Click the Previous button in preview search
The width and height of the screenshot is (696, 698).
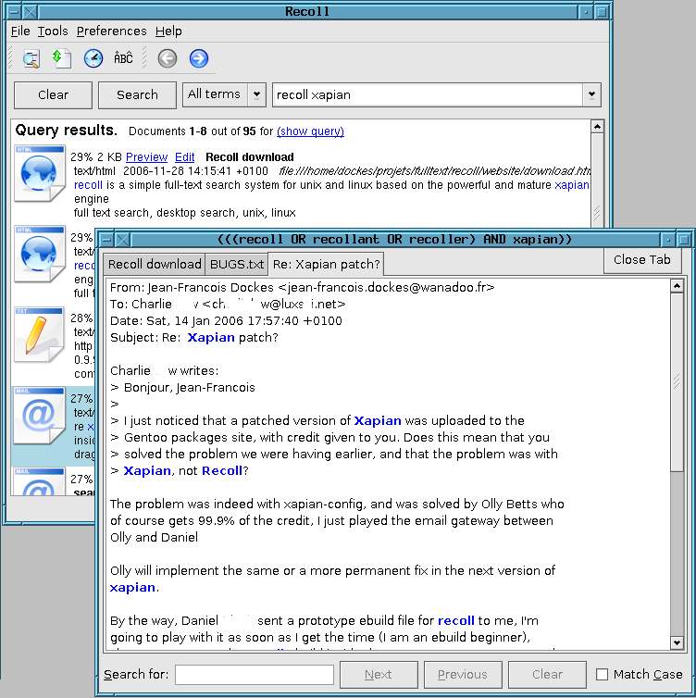(463, 675)
